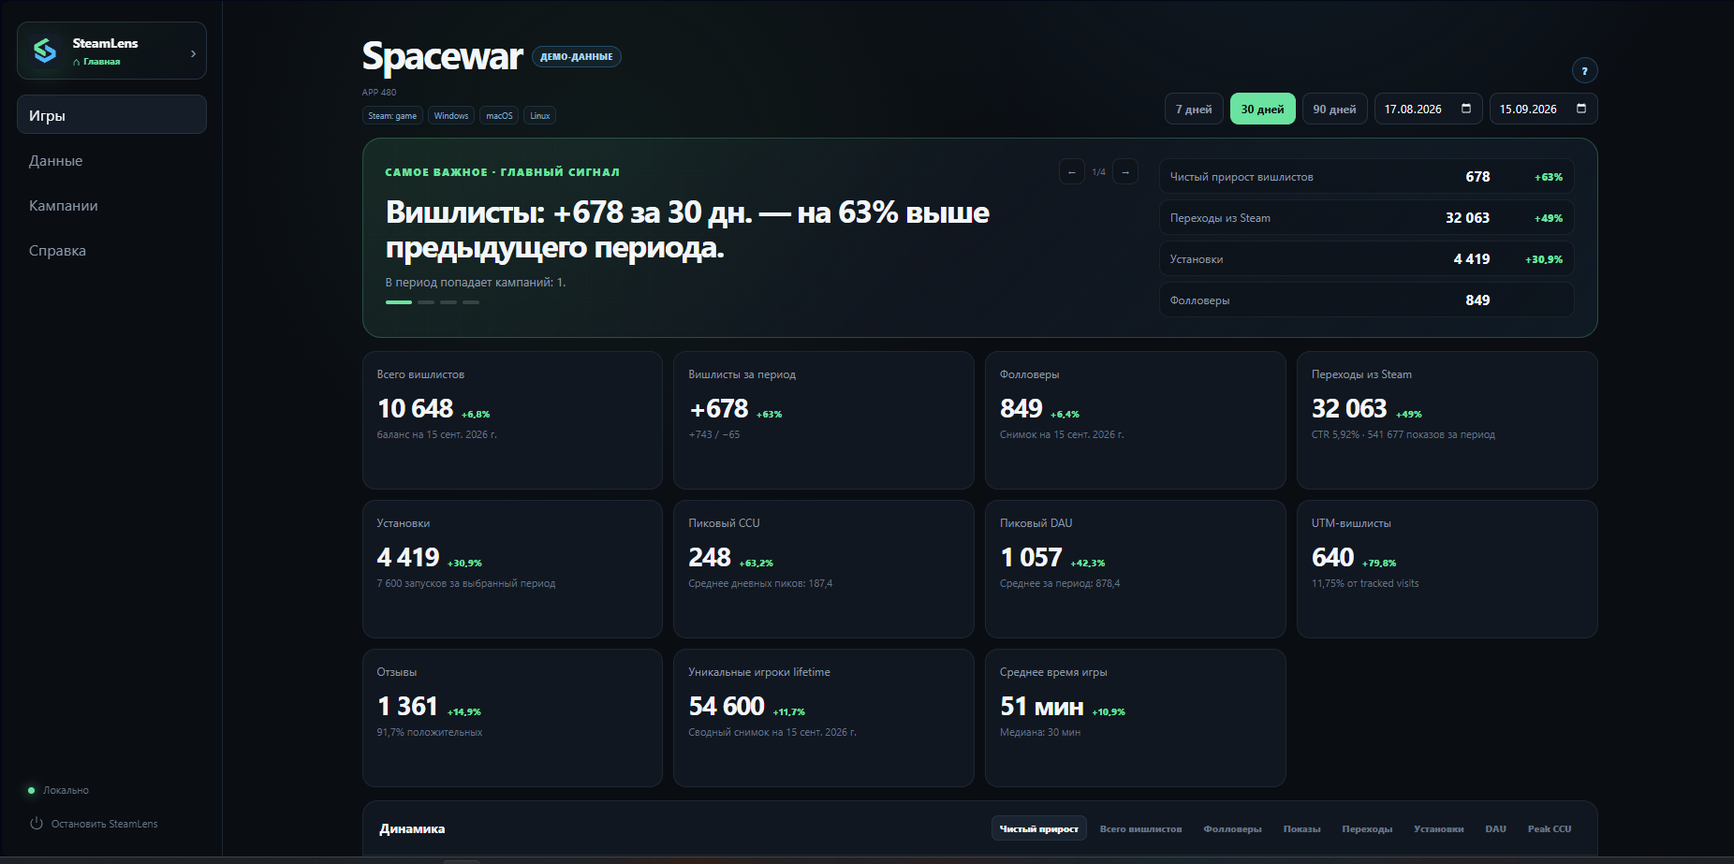Click the Остановить SteamLens link

coord(104,824)
